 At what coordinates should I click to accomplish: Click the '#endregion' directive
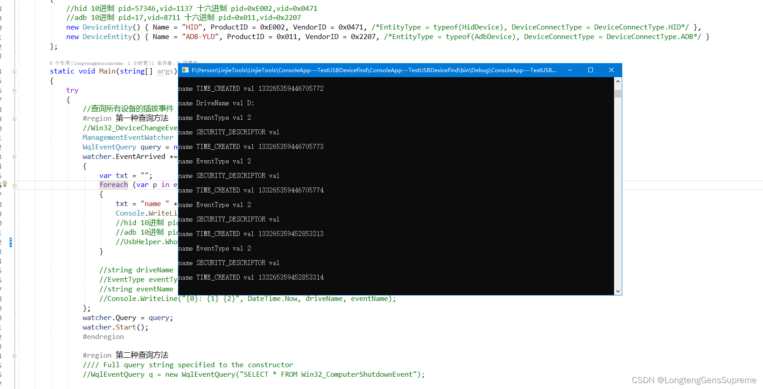click(103, 337)
